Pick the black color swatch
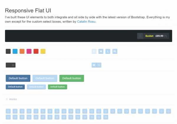177x124 pixels. (x=8, y=51)
